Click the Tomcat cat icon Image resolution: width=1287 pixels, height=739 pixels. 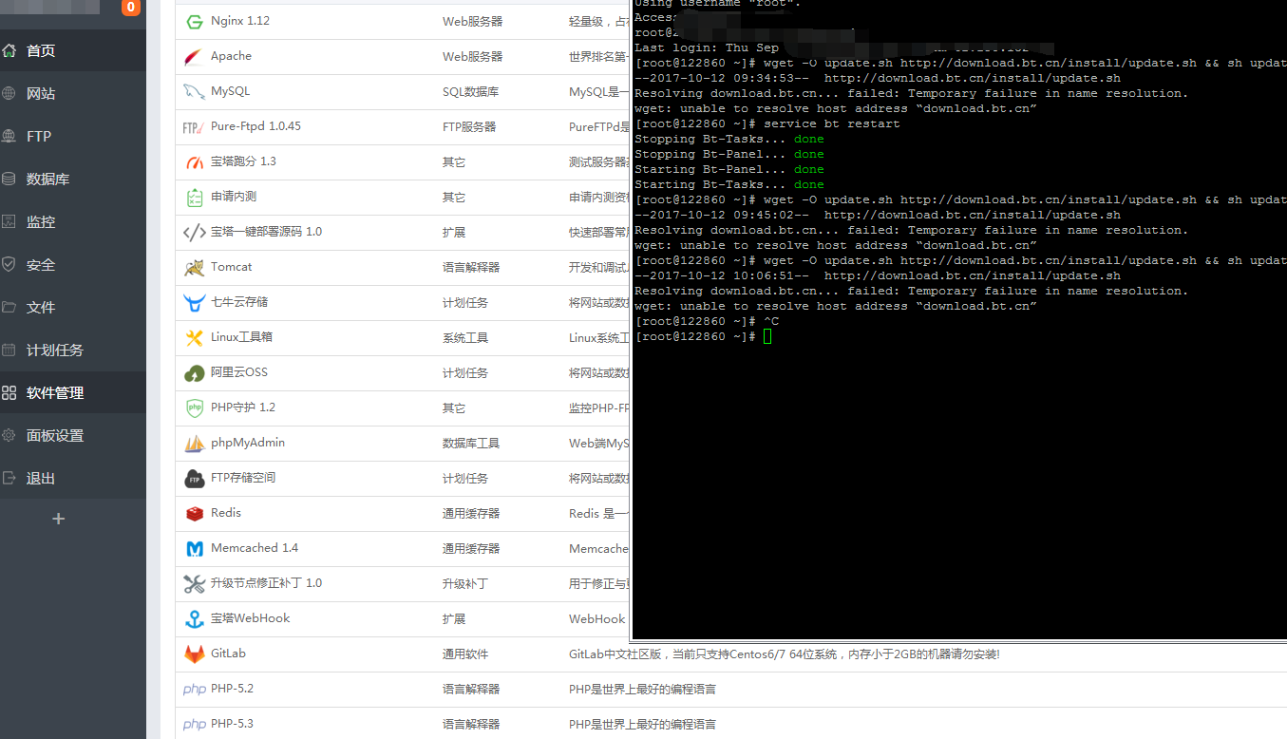[194, 268]
